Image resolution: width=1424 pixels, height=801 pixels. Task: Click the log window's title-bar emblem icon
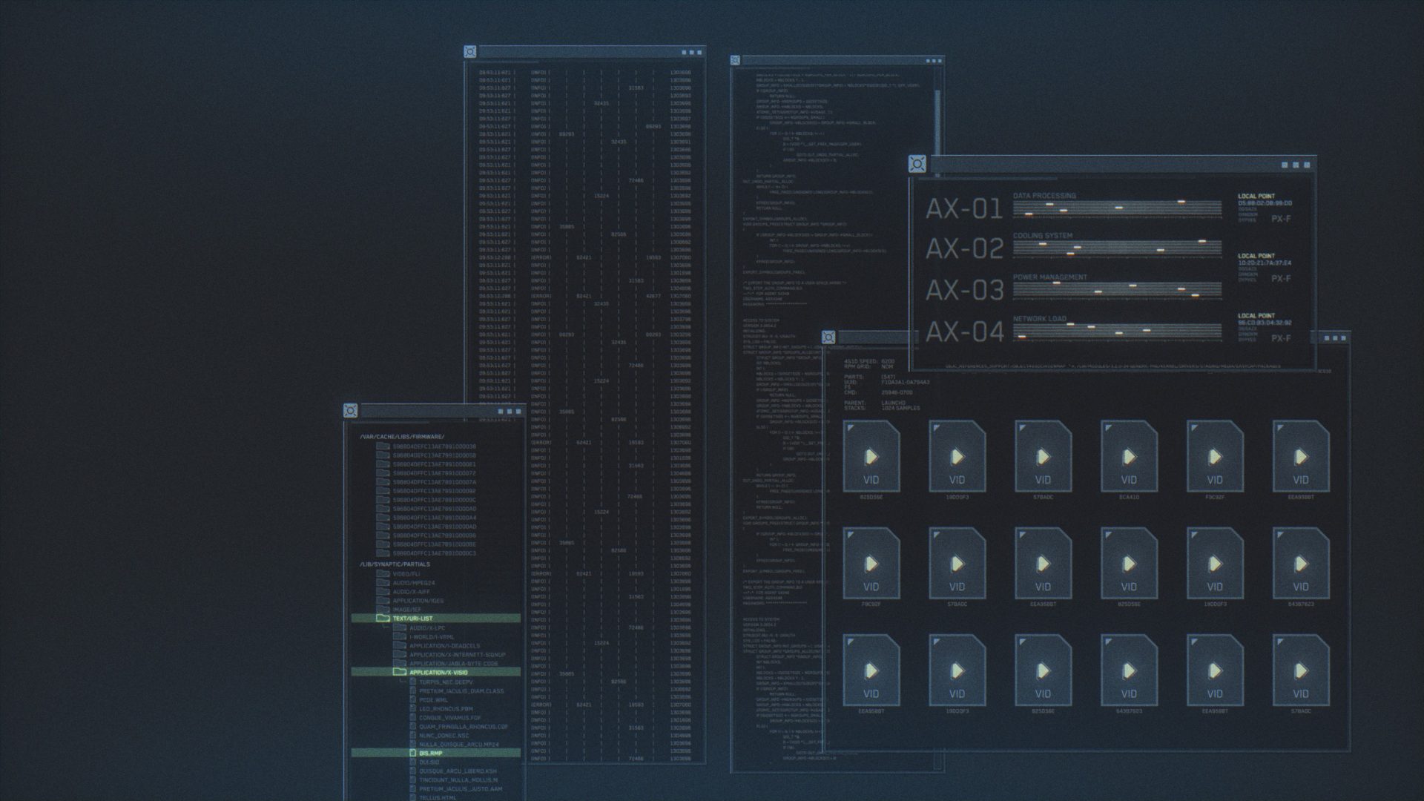point(469,52)
